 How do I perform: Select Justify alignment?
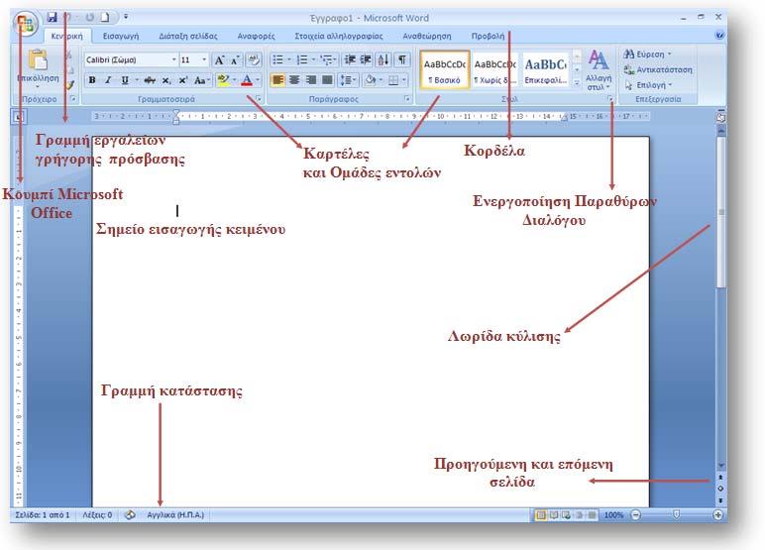tap(327, 79)
